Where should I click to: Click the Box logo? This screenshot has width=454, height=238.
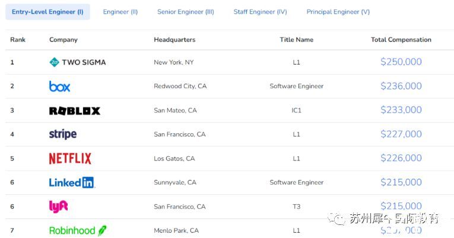tap(60, 86)
